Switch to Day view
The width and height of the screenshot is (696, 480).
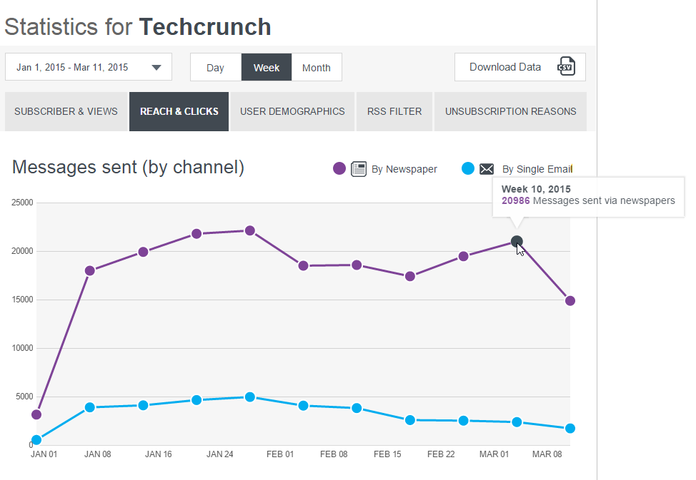(x=215, y=67)
